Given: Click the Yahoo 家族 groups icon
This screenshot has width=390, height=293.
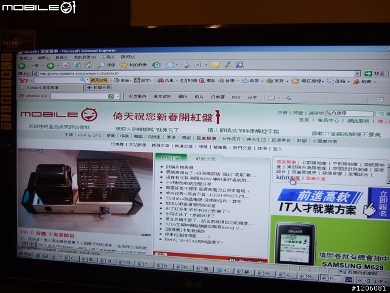Looking at the screenshot, I should pos(269,81).
